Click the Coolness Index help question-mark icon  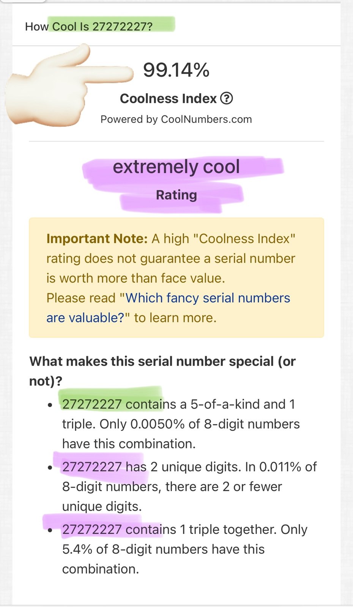227,99
